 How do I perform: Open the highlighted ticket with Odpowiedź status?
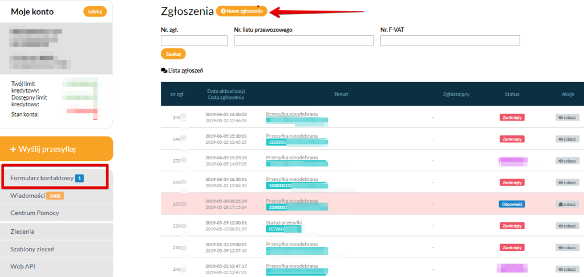coord(567,204)
